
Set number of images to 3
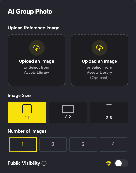tap(83, 144)
